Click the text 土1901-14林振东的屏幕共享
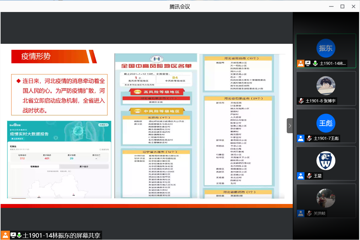 (x=62, y=235)
